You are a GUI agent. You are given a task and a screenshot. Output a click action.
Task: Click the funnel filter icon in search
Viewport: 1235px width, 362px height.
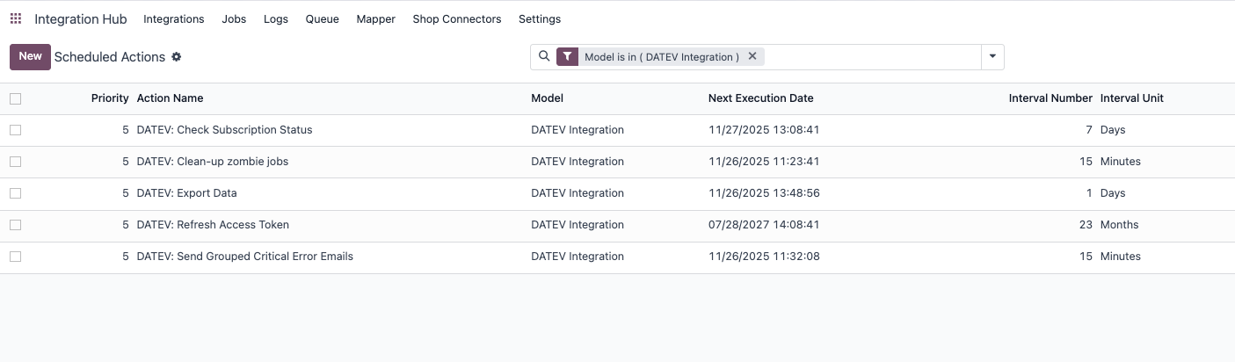tap(568, 57)
